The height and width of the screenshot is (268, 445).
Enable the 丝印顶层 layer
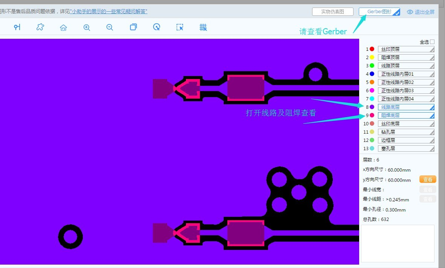(x=406, y=49)
